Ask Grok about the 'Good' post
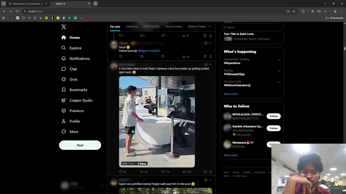This screenshot has width=346, height=194. pyautogui.click(x=206, y=43)
